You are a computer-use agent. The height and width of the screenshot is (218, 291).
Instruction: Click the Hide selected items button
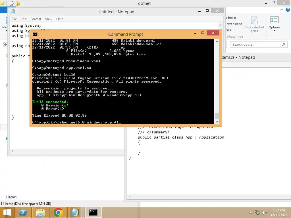click(x=254, y=24)
